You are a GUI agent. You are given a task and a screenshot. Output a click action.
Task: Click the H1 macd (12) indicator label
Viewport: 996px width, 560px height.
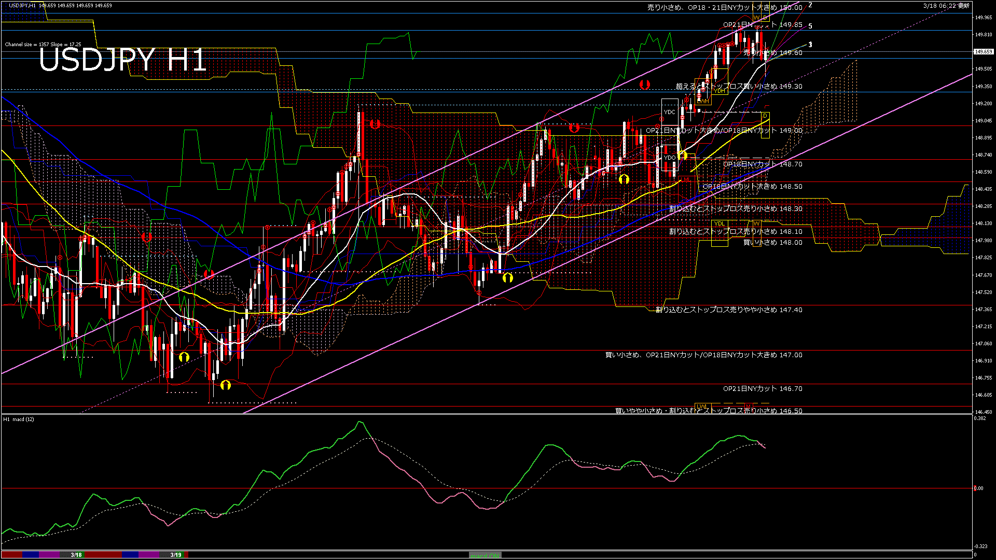pos(19,419)
